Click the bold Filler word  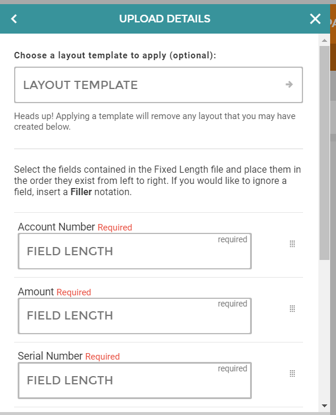pos(81,192)
